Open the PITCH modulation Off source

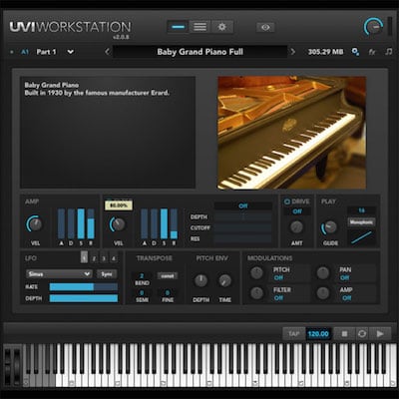[x=278, y=277]
